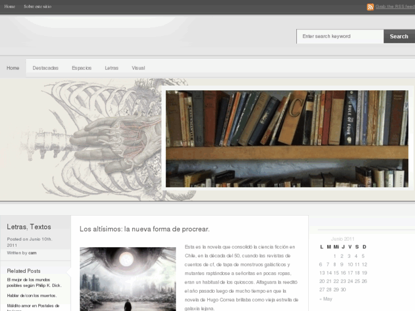Screen dimensions: 415x311
Task: Select day 1 in the Junio 2011 calendar
Action: (x=335, y=256)
